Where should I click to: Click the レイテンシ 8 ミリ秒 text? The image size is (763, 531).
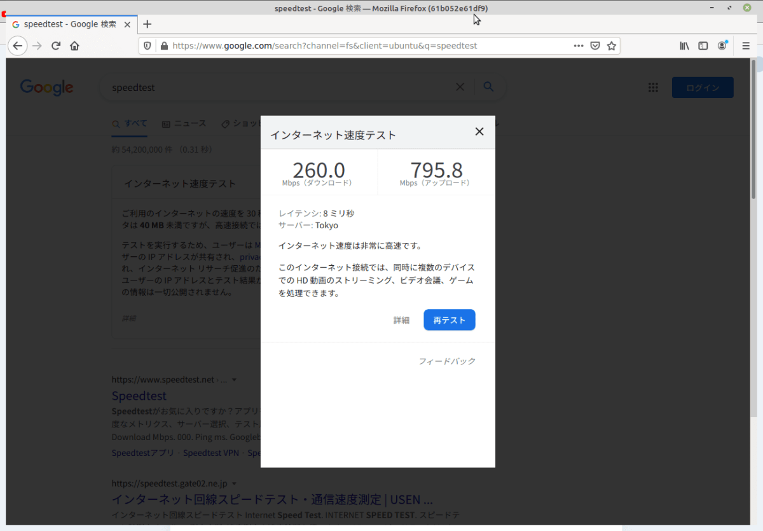click(x=316, y=214)
